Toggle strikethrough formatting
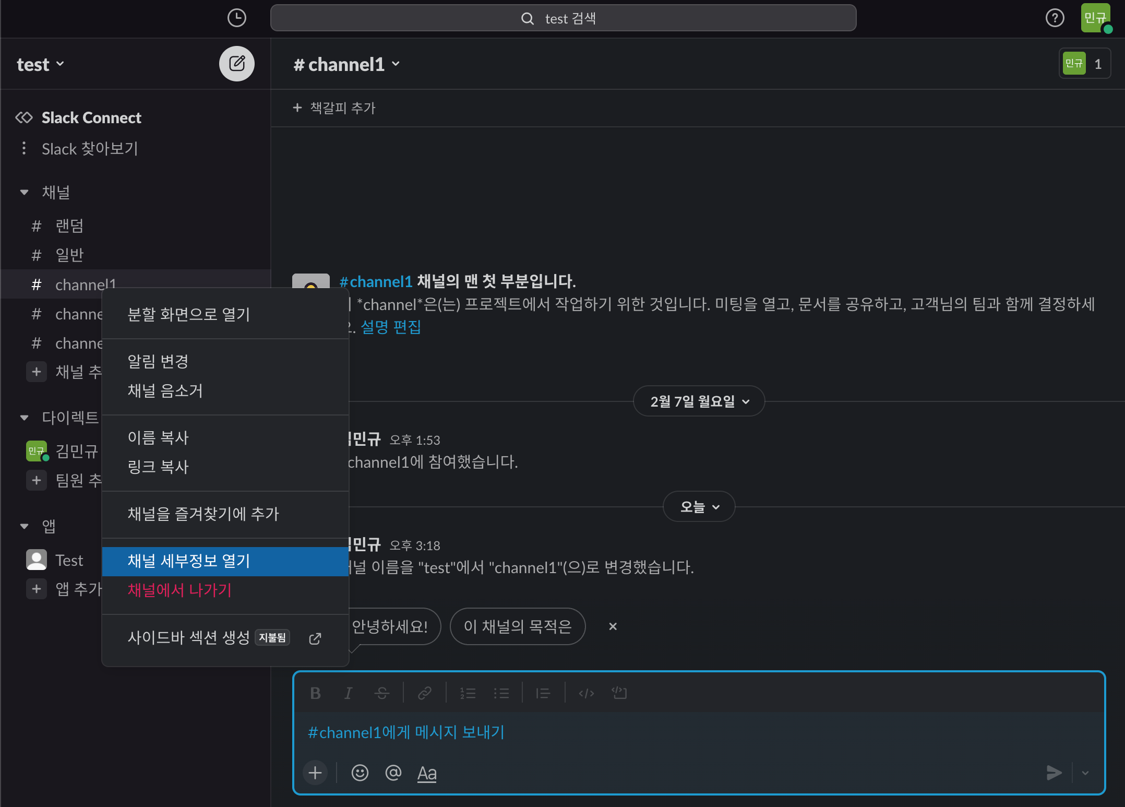 coord(381,693)
